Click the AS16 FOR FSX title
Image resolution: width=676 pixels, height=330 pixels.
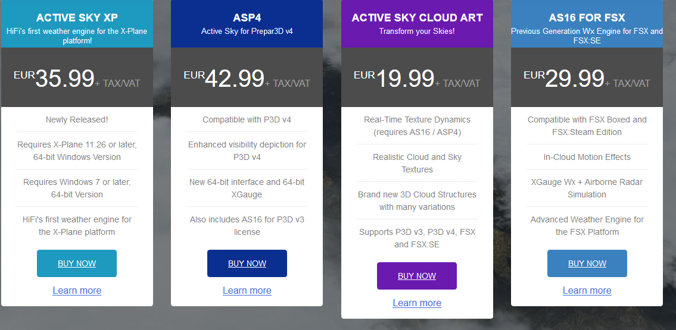click(587, 18)
